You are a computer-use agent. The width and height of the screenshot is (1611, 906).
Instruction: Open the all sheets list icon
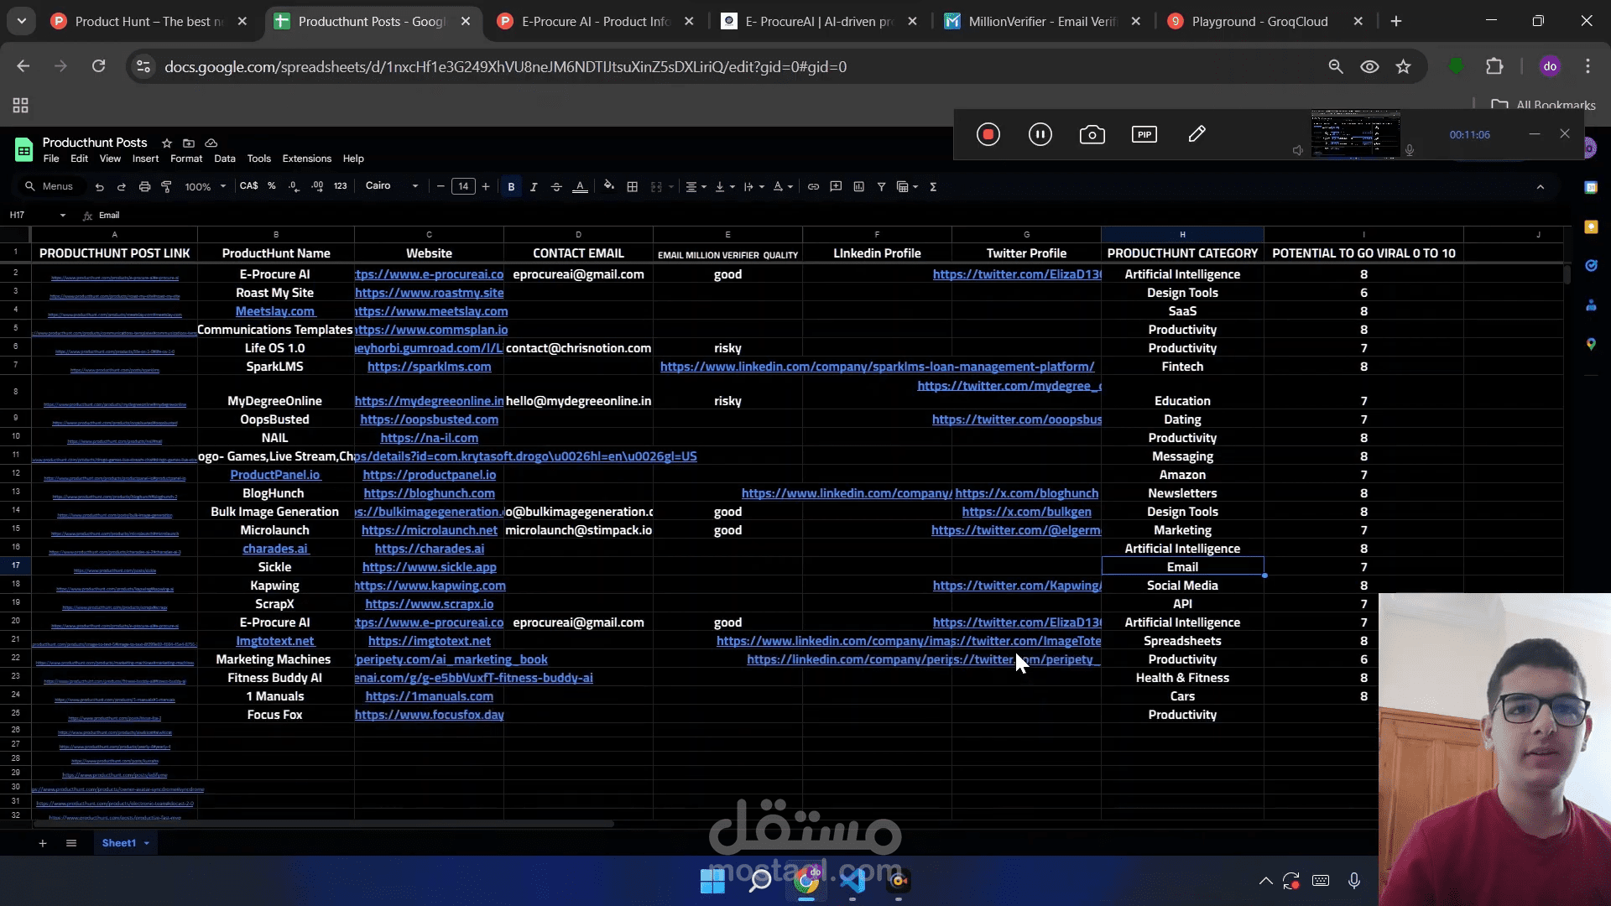pos(71,843)
